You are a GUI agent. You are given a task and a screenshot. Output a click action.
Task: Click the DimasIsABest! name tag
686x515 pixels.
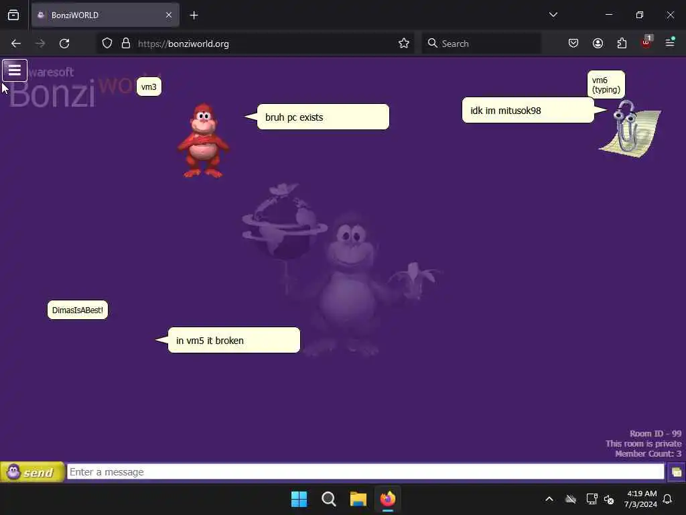(x=78, y=310)
